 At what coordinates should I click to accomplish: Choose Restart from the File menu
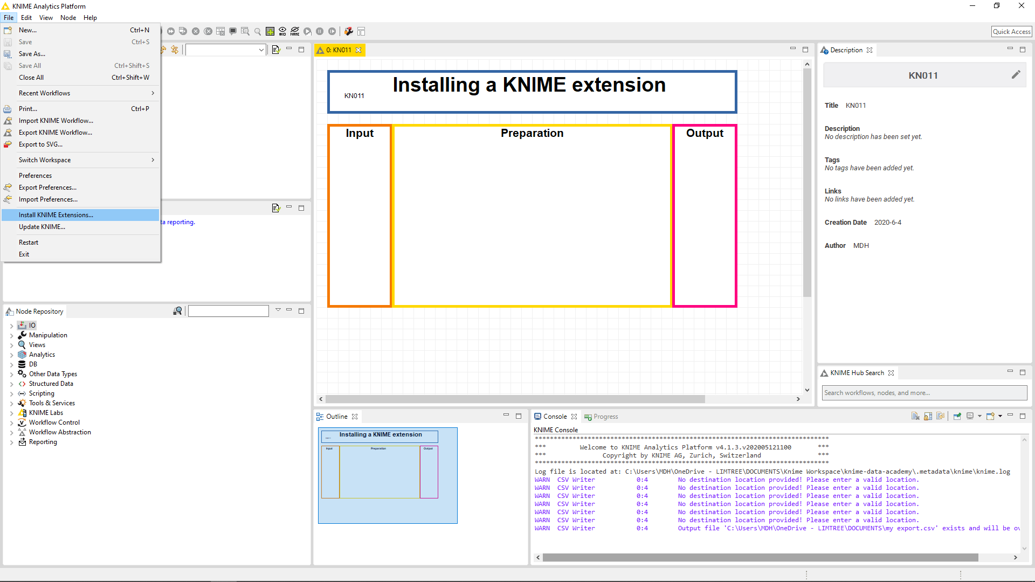click(x=80, y=242)
